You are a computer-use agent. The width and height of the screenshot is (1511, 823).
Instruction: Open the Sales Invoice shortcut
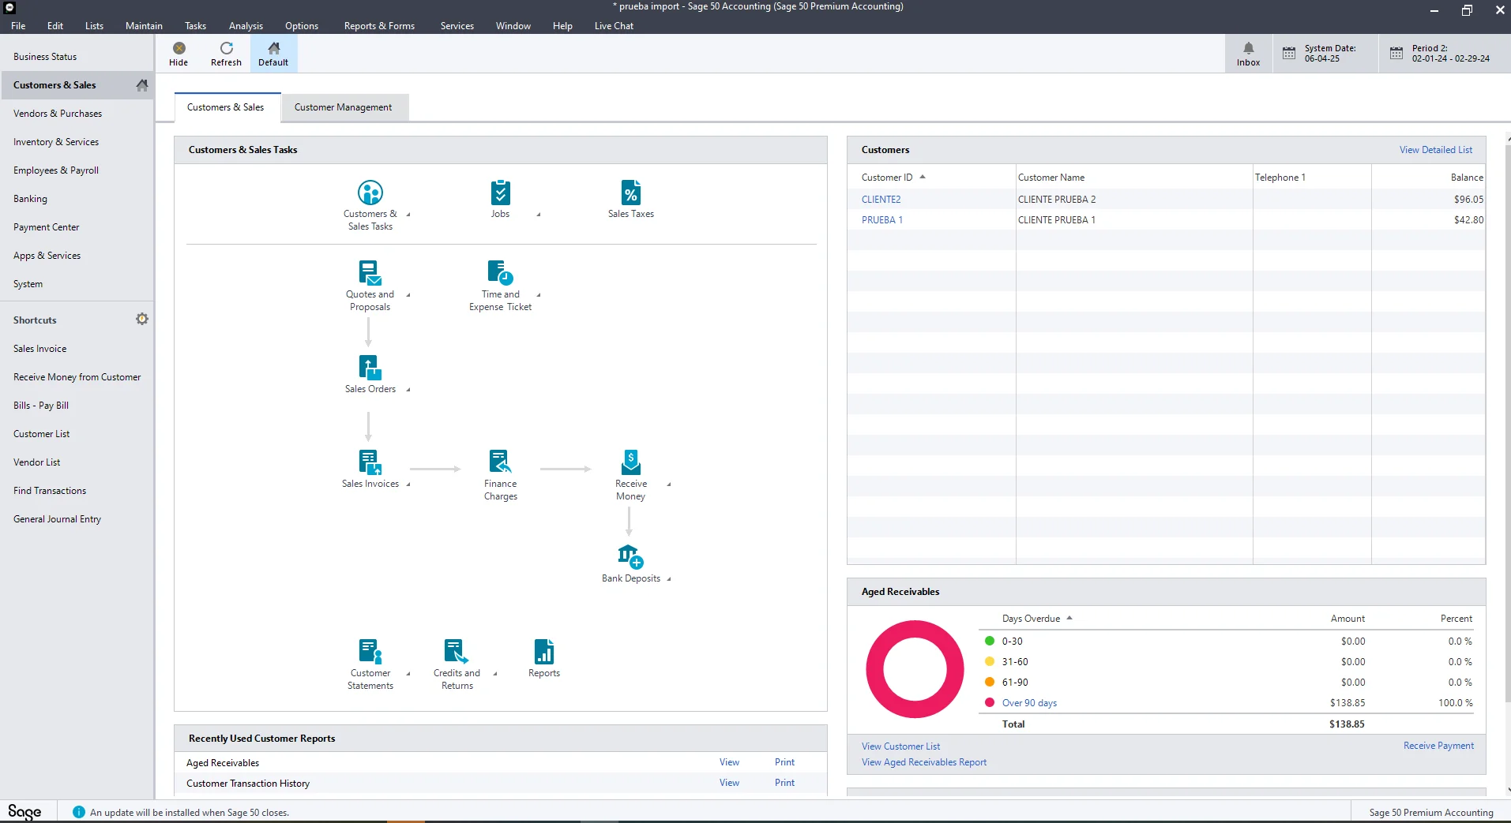39,349
